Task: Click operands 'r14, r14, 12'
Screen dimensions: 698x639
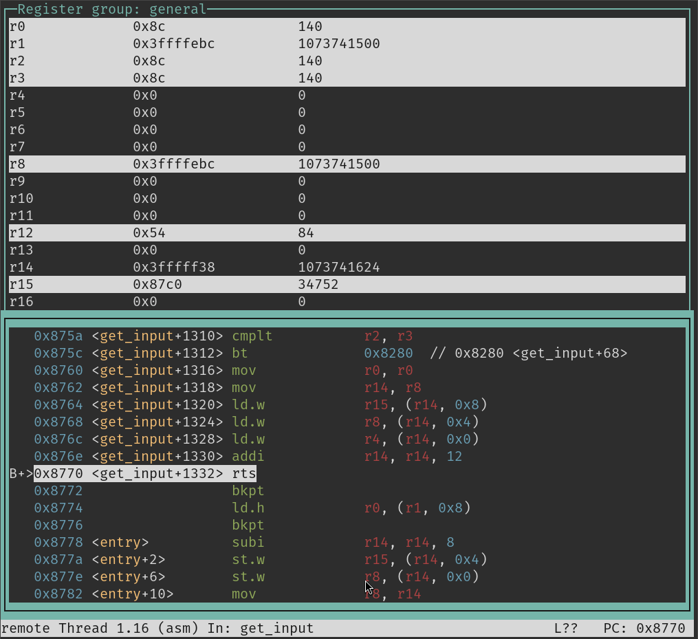Action: coord(413,457)
